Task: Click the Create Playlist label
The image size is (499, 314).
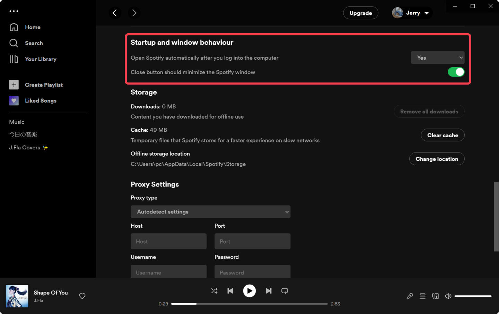Action: 44,85
